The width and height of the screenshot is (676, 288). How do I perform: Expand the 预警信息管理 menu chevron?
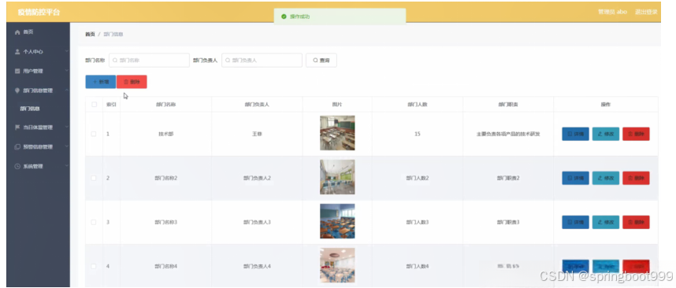coord(66,147)
